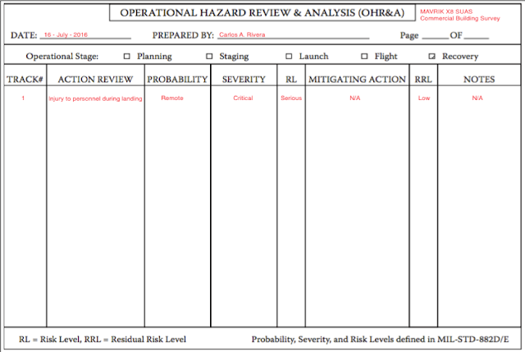Select the 'Remote' probability value
This screenshot has height=352, width=525.
click(172, 98)
